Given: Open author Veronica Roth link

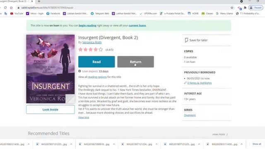Looking at the screenshot, I should (x=92, y=42).
